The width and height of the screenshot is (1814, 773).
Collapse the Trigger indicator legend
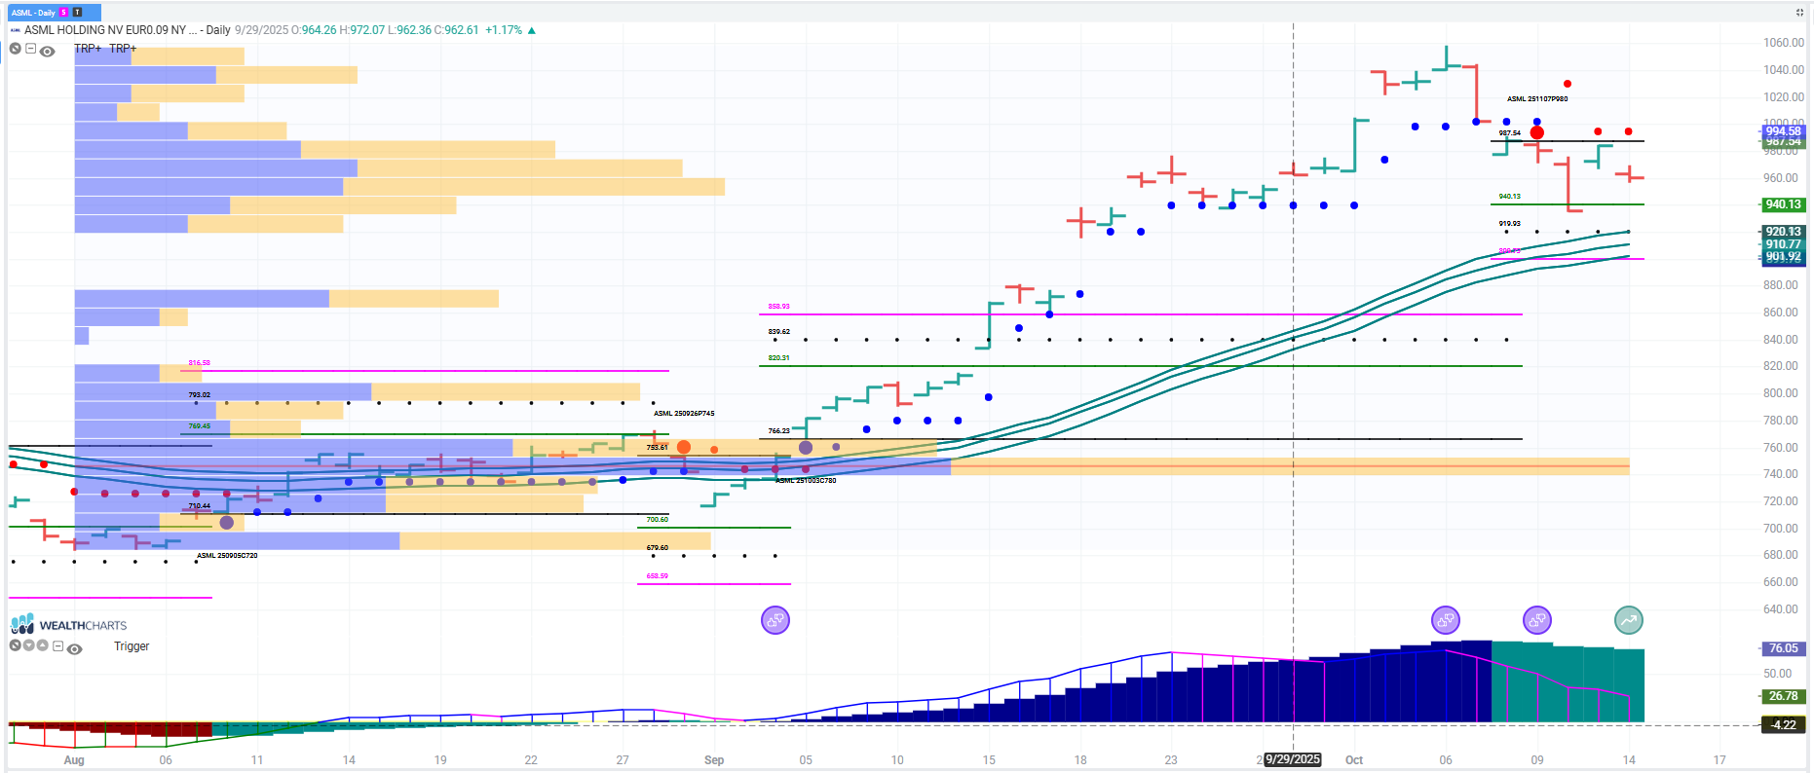[x=58, y=645]
